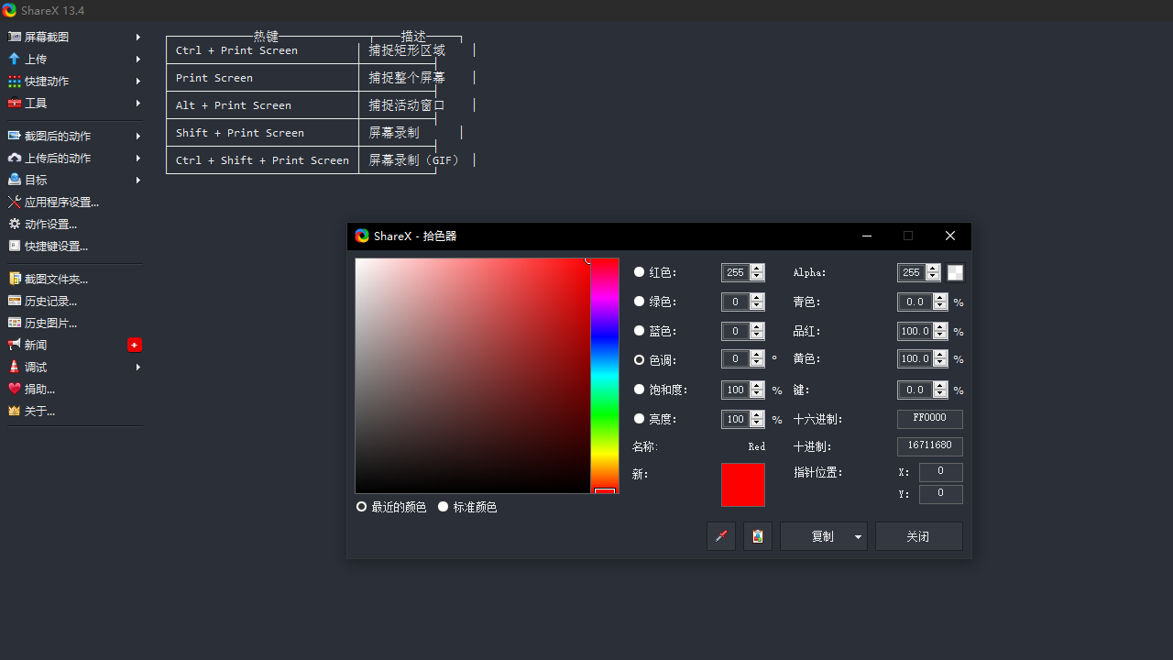Click the heart icon beside 捐助
The image size is (1173, 660).
pyautogui.click(x=15, y=389)
